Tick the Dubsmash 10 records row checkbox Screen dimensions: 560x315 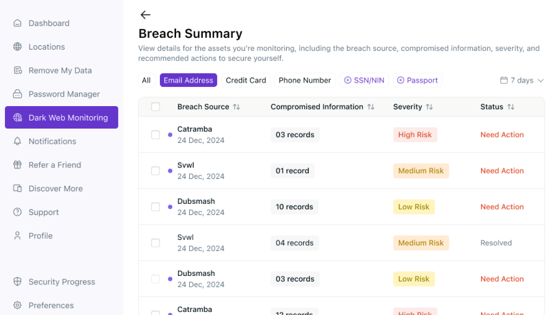point(155,207)
